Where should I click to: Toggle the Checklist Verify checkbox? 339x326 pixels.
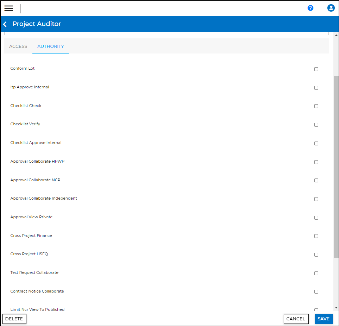pyautogui.click(x=316, y=125)
